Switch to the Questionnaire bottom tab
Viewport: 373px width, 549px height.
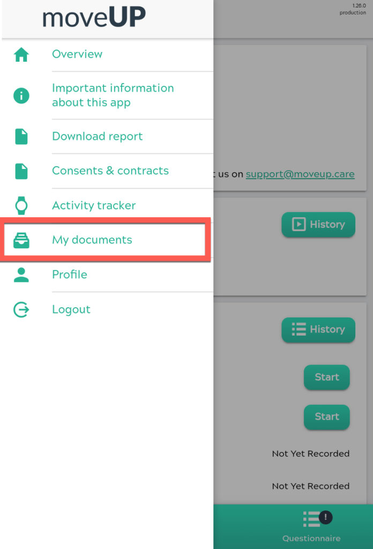click(311, 526)
